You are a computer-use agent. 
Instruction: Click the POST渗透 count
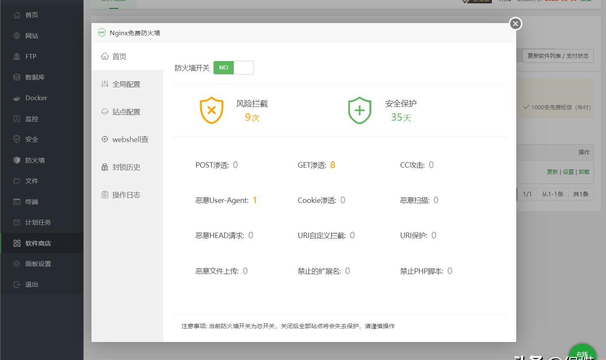point(235,165)
